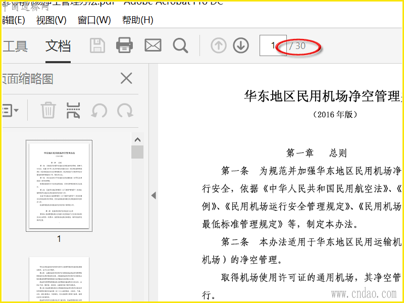This screenshot has height=303, width=404.
Task: Rotate page clockwise
Action: click(125, 111)
